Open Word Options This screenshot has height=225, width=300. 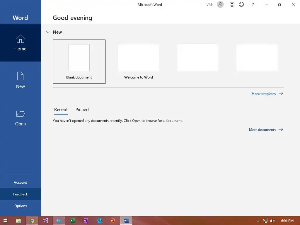click(21, 206)
